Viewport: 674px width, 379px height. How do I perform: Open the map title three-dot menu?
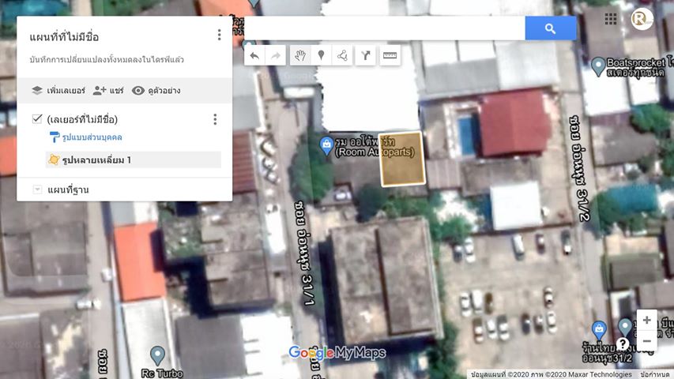click(219, 36)
